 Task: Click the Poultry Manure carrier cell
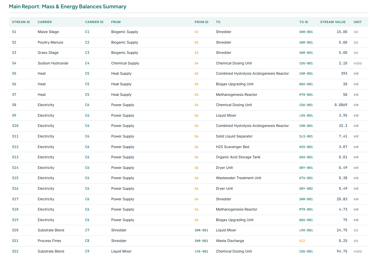tap(50, 42)
